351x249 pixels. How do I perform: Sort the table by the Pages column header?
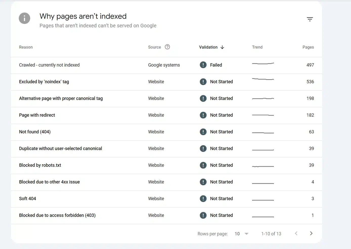[x=308, y=47]
